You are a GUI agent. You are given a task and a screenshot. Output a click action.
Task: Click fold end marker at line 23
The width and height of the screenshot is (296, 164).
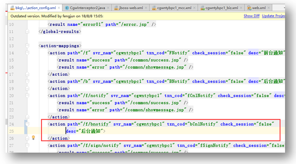[x=27, y=117]
